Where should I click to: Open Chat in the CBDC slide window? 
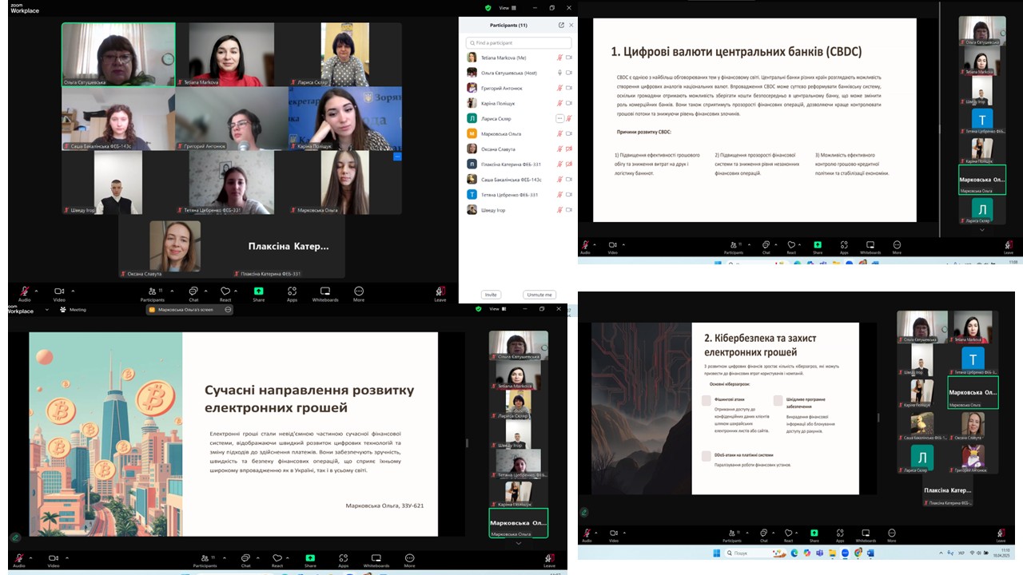click(x=766, y=247)
